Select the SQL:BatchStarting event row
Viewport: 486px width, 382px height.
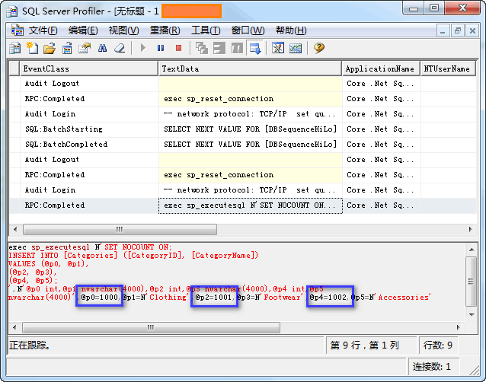(243, 129)
